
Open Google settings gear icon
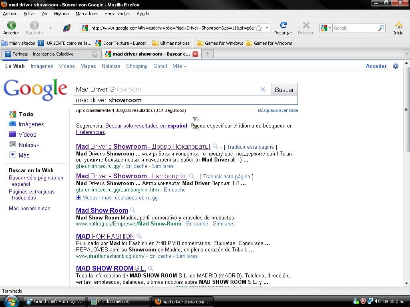(396, 66)
